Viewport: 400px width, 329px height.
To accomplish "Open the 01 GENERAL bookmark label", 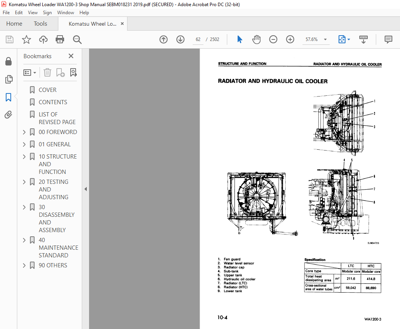I will [x=55, y=144].
